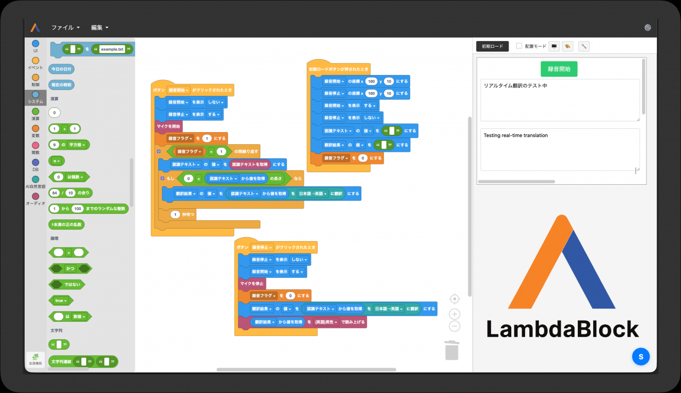Select the UI block category
Image resolution: width=681 pixels, height=393 pixels.
(36, 46)
